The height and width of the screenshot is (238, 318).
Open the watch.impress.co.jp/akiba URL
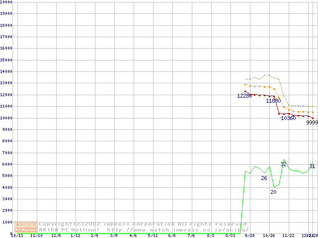(177, 230)
